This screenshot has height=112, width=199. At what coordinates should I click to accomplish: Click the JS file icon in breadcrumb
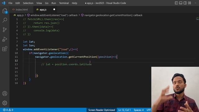[15, 15]
